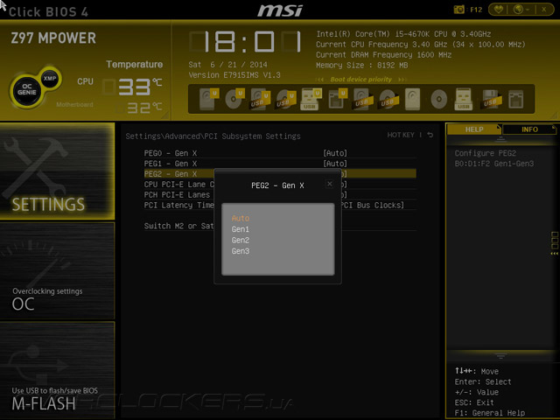Open PEG1 [Auto] value dropdown
Screen dimensions: 560x420
coord(335,164)
